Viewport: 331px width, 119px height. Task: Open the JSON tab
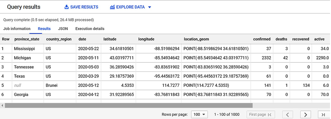pyautogui.click(x=63, y=29)
